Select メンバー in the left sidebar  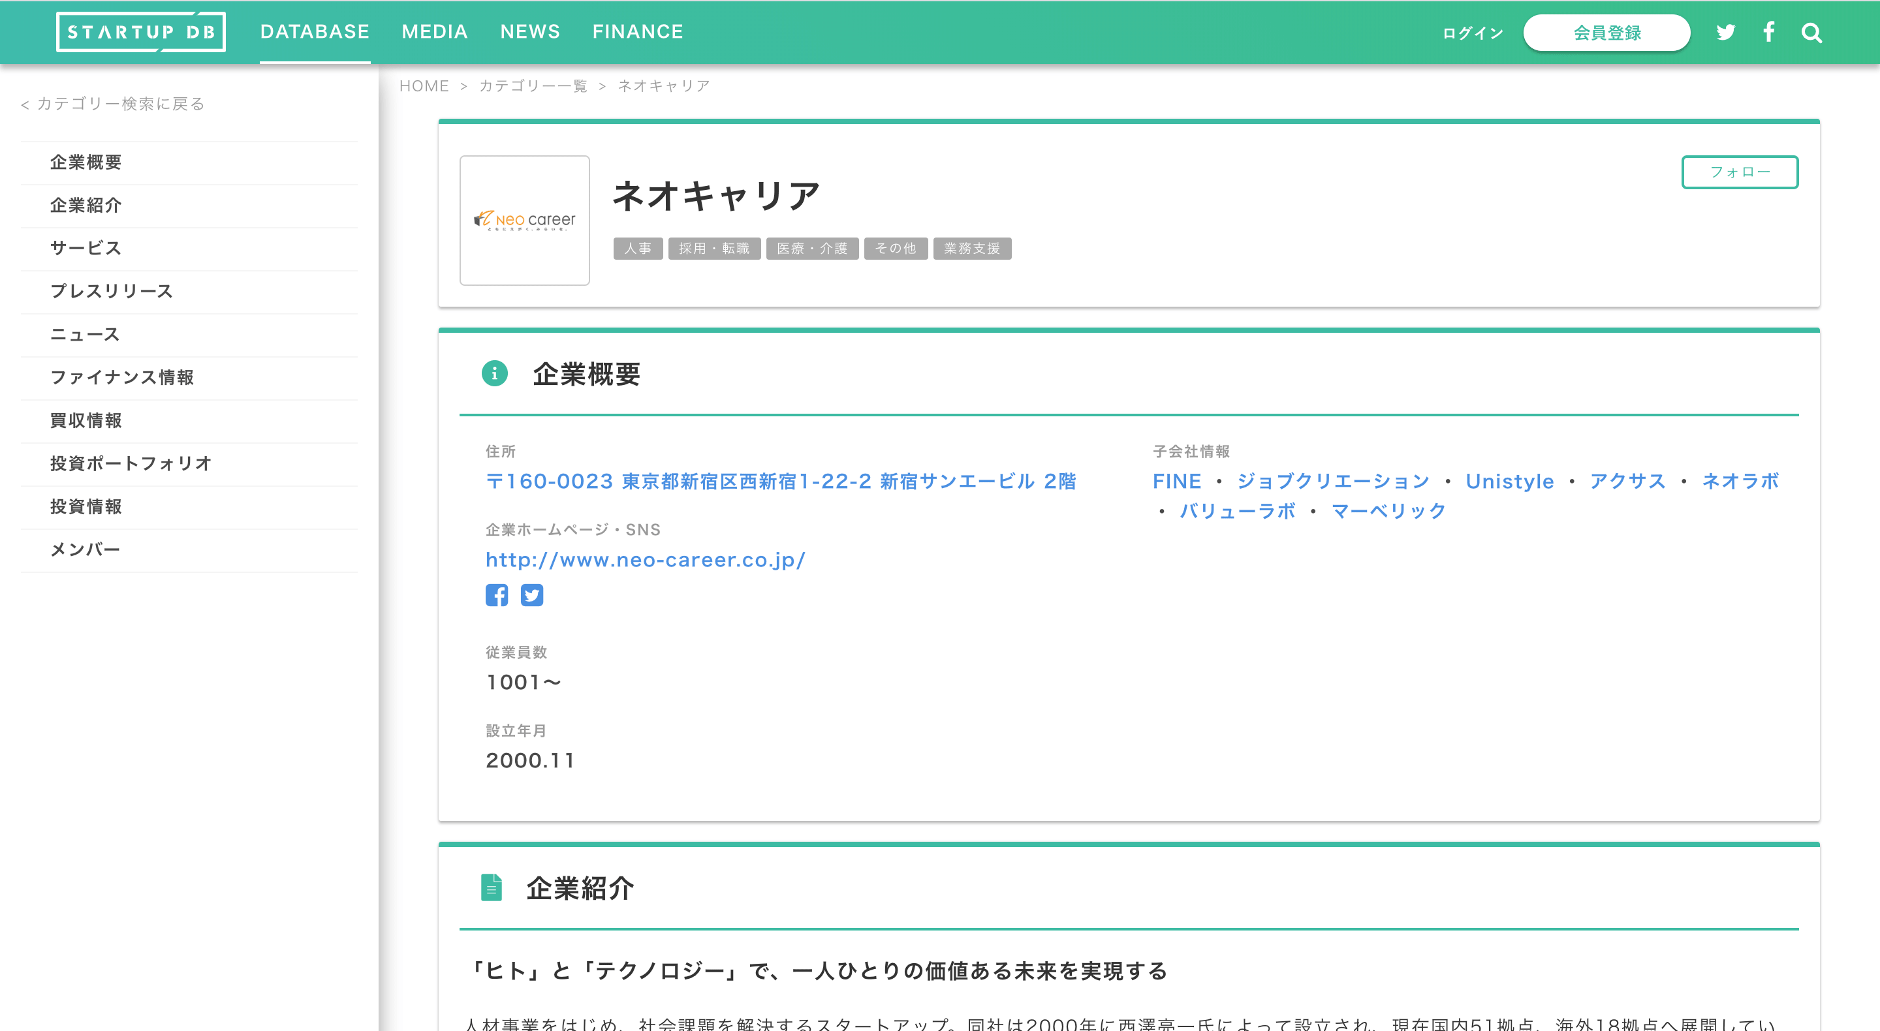coord(86,549)
